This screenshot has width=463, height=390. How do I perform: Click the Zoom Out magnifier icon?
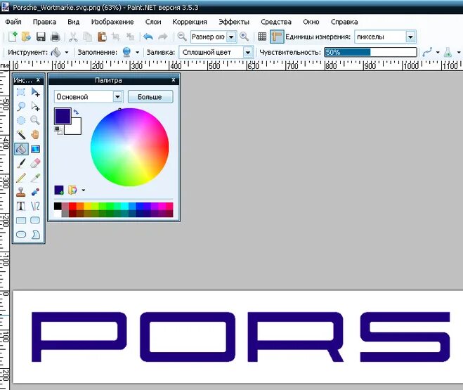click(181, 37)
